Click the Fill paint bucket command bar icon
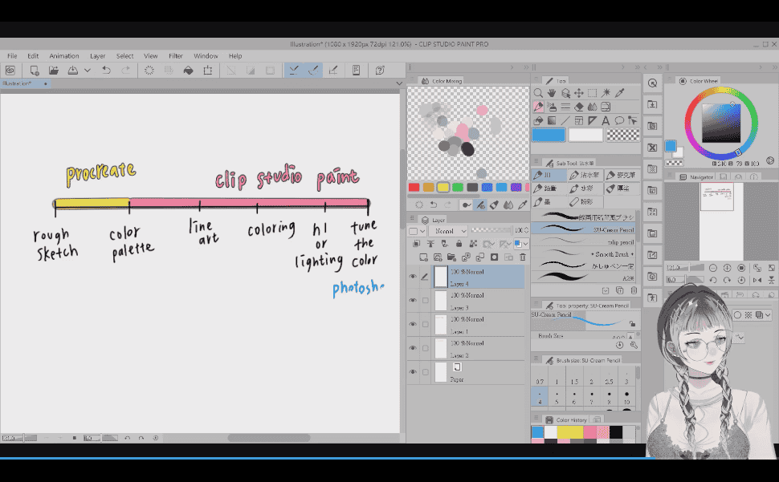This screenshot has height=482, width=779. 188,71
